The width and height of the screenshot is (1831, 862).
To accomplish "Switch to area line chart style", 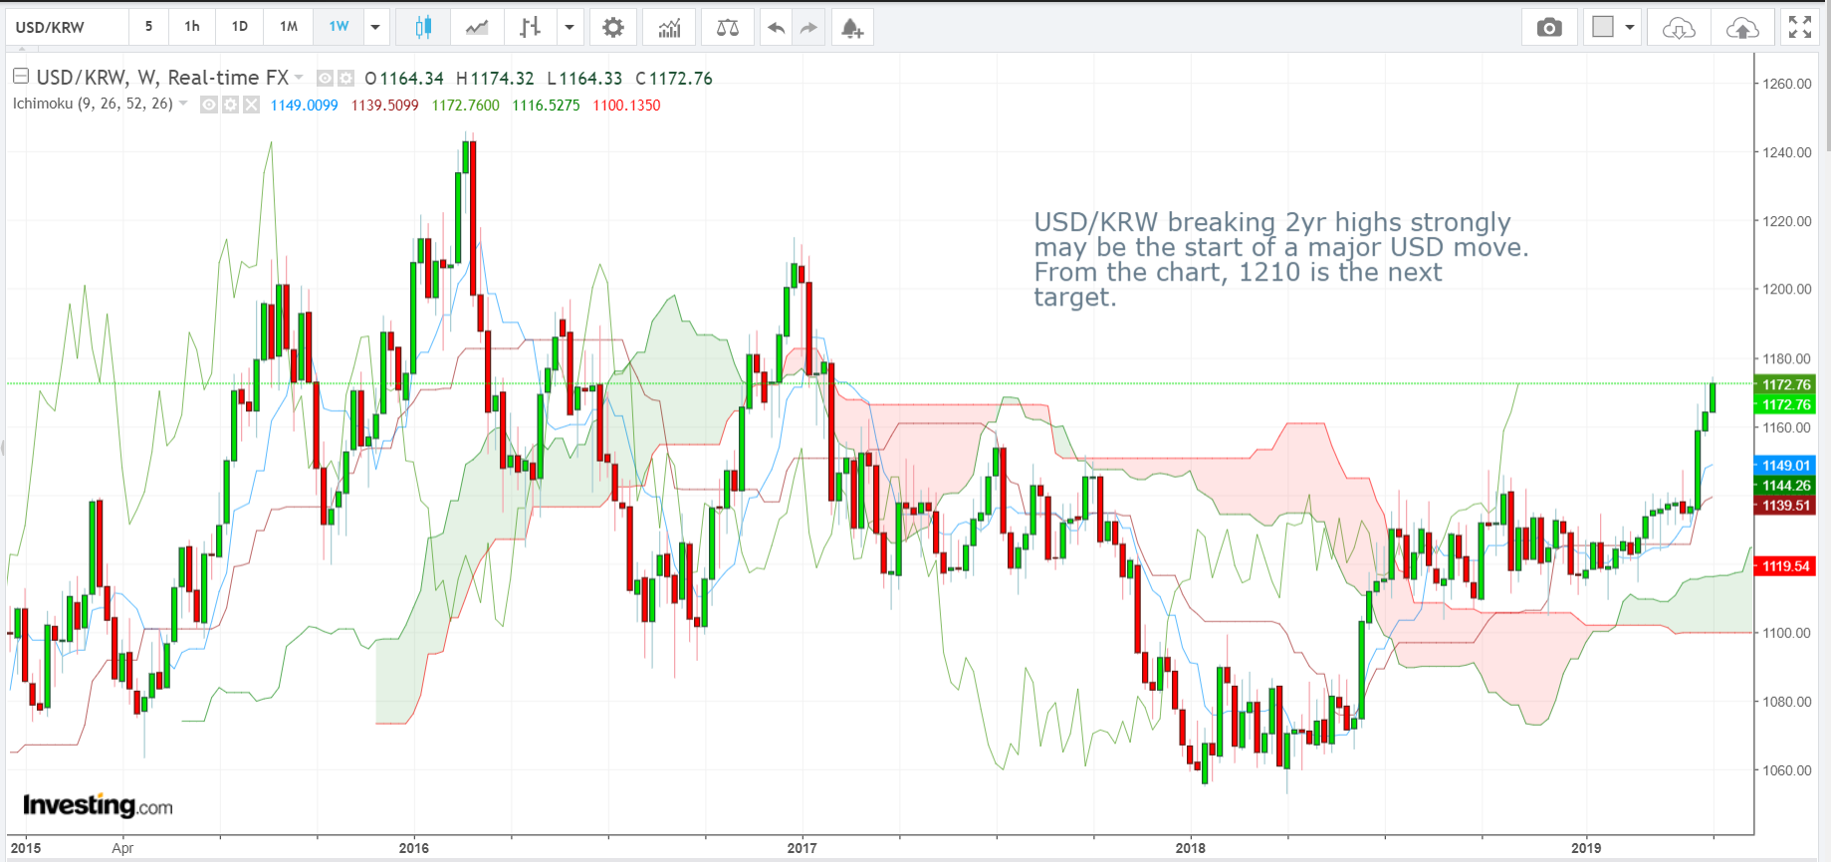I will (477, 27).
